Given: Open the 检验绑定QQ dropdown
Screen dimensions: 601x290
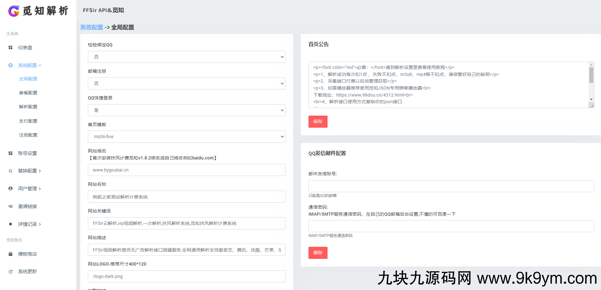Looking at the screenshot, I should 186,57.
